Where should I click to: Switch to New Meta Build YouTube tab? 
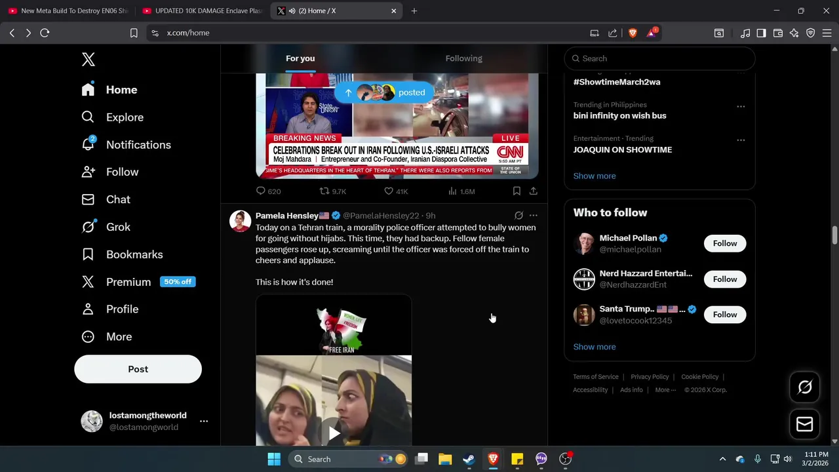click(x=68, y=10)
